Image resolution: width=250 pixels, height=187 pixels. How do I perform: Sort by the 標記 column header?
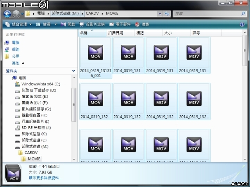point(148,33)
